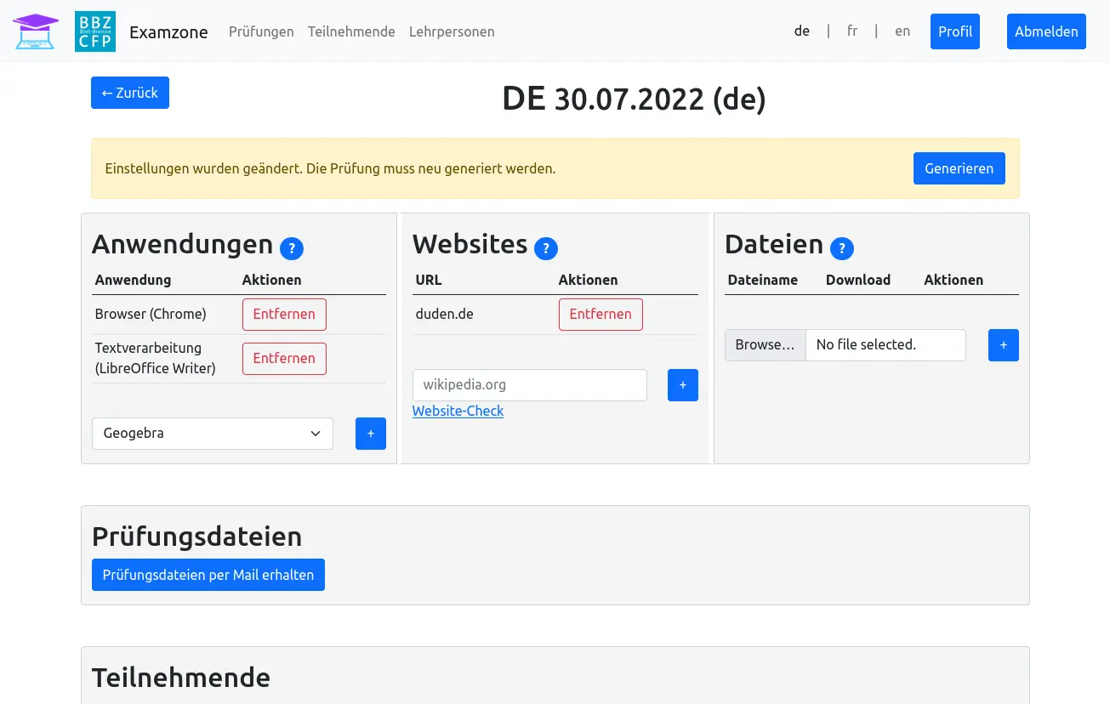Add website with plus button

[683, 385]
